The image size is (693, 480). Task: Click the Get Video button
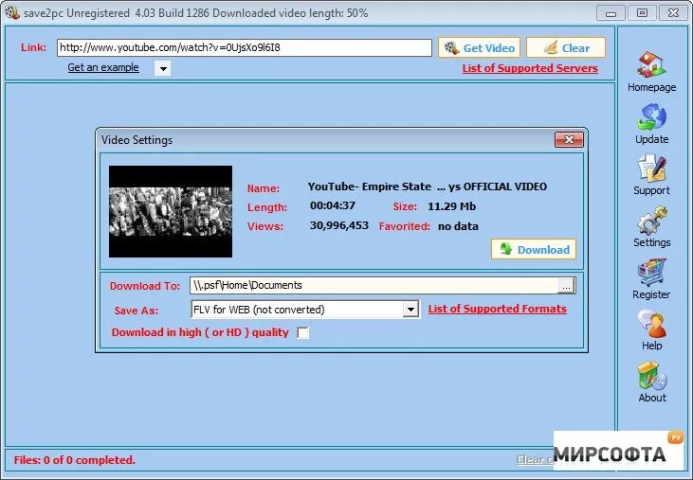pyautogui.click(x=479, y=47)
